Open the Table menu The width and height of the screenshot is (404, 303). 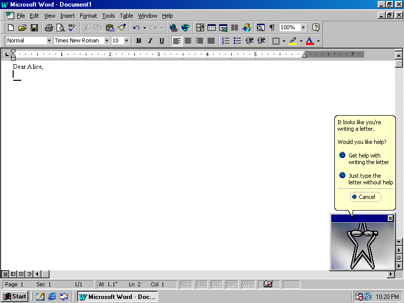tap(126, 16)
